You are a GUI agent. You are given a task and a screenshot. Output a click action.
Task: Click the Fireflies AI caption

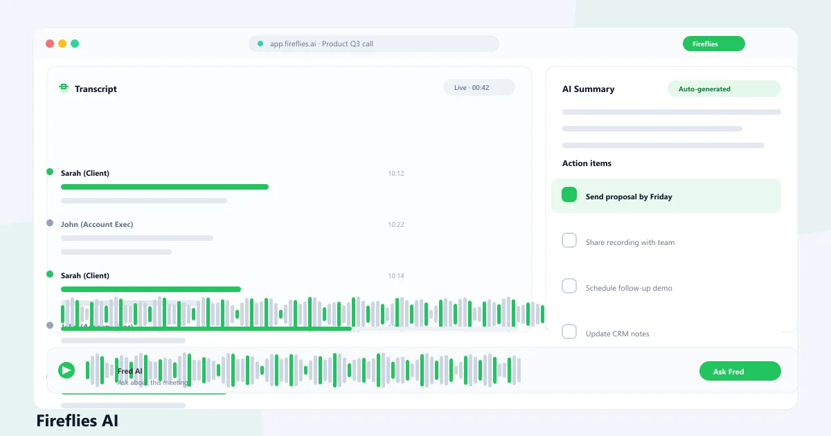tap(77, 420)
